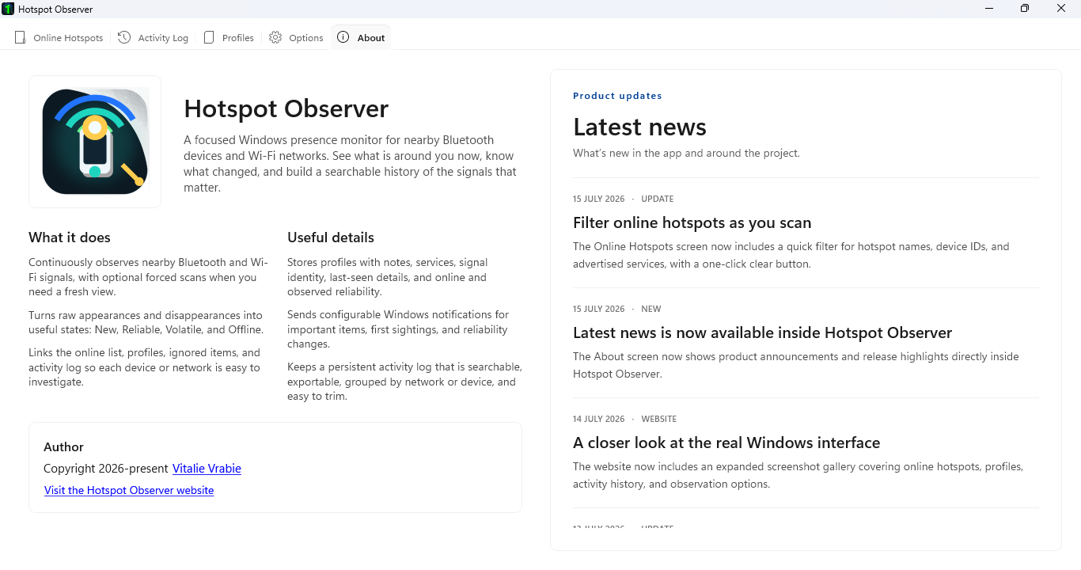Click news text 'The About screen now shows'

point(796,365)
